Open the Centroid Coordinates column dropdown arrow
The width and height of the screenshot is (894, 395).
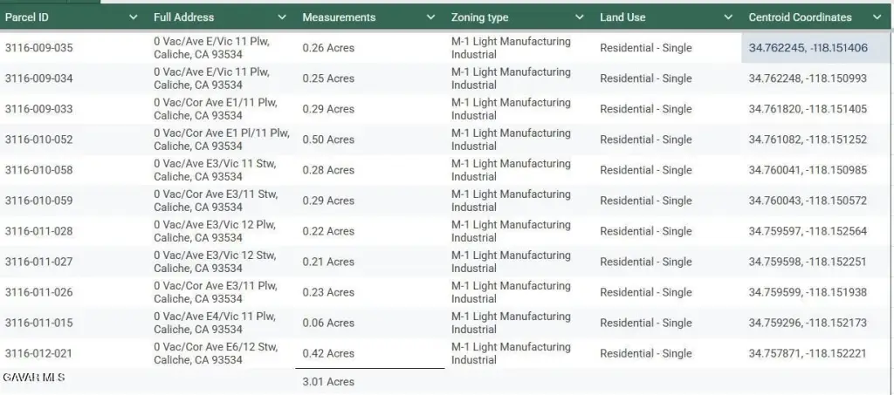(x=877, y=17)
